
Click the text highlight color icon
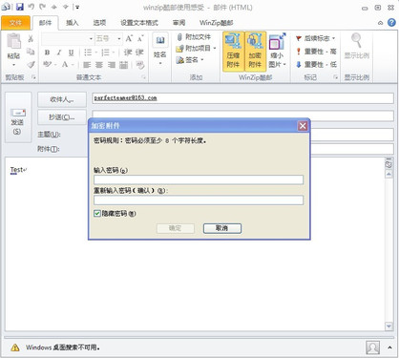pos(47,65)
